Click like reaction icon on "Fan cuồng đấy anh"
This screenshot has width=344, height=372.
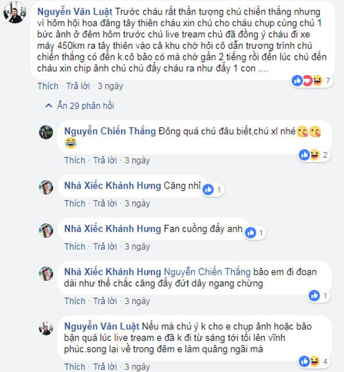click(251, 233)
